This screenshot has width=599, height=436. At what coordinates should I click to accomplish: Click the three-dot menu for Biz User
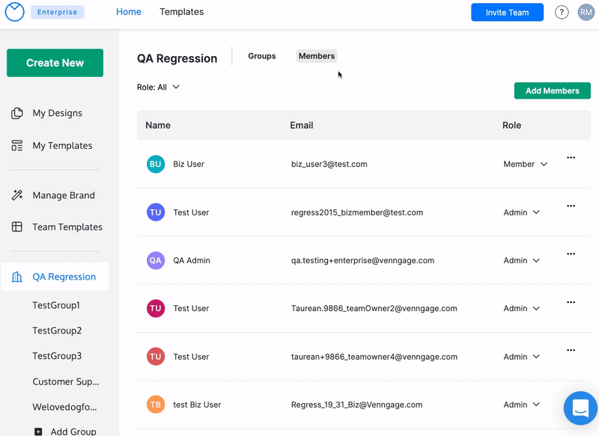pyautogui.click(x=571, y=158)
